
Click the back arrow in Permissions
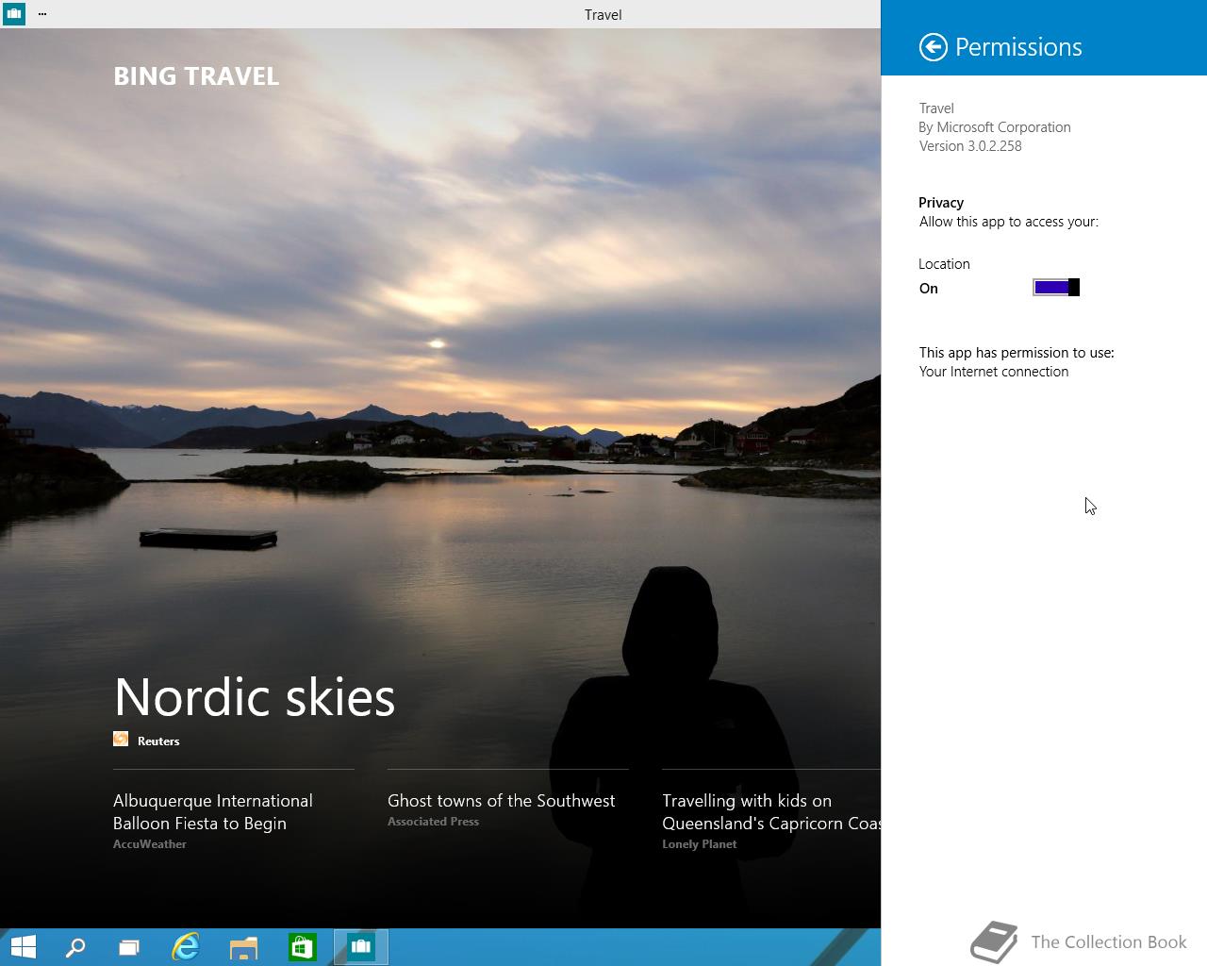[x=933, y=47]
